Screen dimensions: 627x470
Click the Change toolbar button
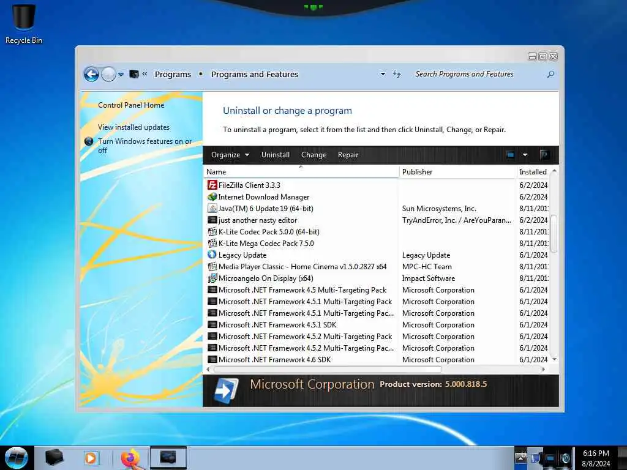point(313,155)
